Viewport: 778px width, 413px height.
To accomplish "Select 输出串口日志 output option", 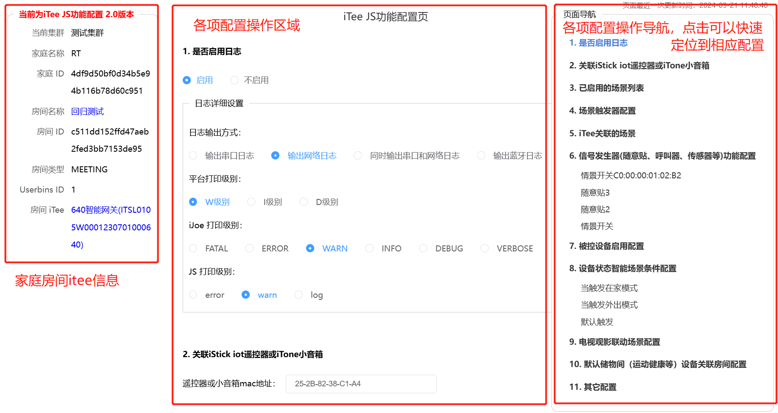I will click(x=193, y=156).
